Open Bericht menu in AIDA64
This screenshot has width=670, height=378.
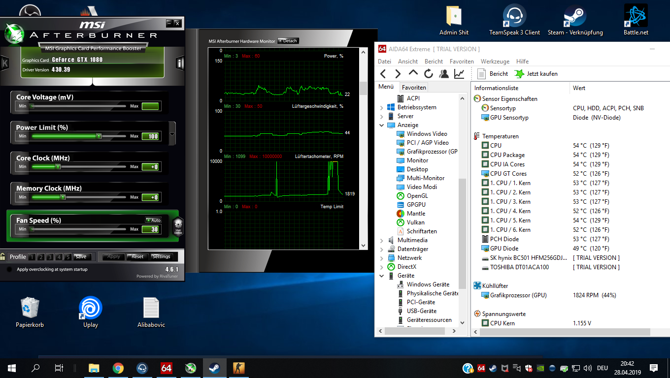point(434,62)
